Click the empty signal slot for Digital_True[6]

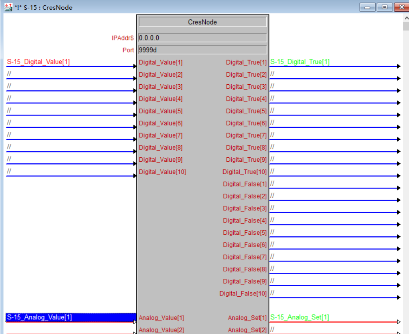(x=334, y=123)
